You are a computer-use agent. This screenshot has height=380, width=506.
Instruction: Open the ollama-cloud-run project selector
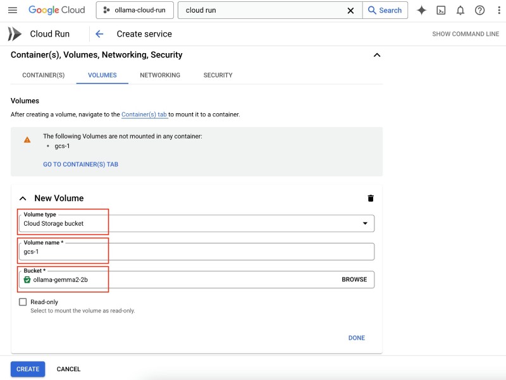coord(134,10)
